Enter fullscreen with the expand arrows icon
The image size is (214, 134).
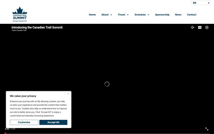[x=207, y=129]
